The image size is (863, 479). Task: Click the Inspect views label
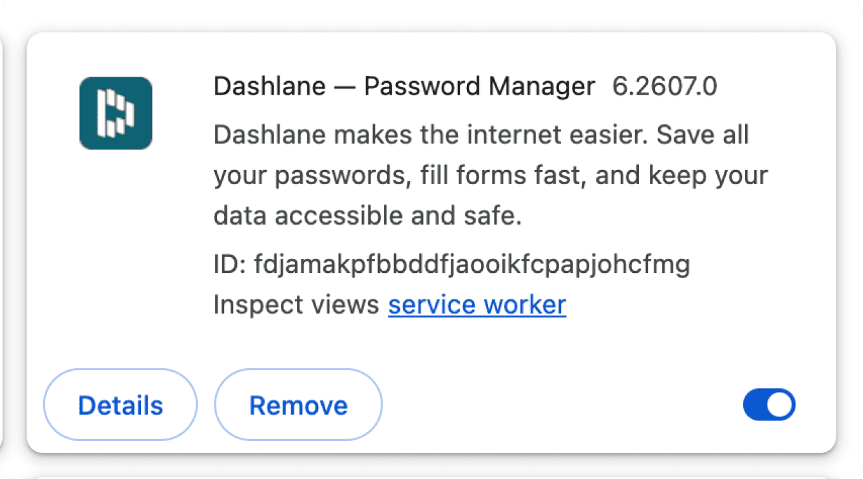point(296,305)
